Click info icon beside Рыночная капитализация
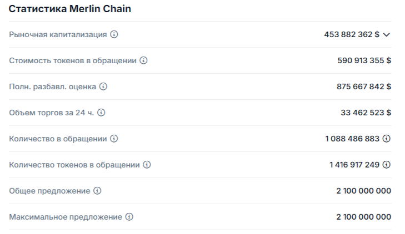Image resolution: width=405 pixels, height=234 pixels. (x=114, y=34)
